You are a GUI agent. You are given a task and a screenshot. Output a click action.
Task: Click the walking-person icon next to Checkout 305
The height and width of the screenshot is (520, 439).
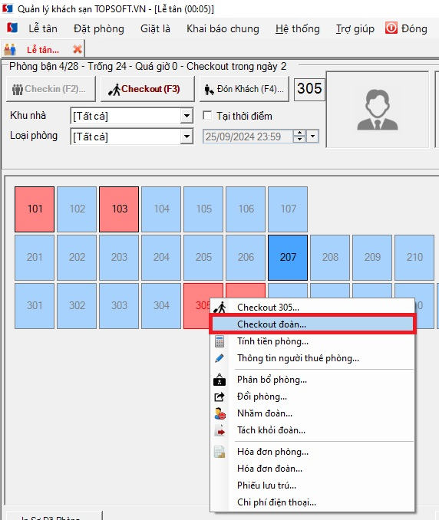pyautogui.click(x=219, y=308)
